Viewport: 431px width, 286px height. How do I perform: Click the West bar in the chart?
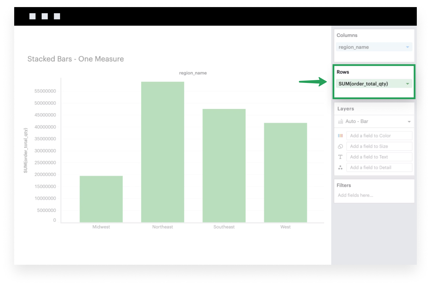pos(285,173)
